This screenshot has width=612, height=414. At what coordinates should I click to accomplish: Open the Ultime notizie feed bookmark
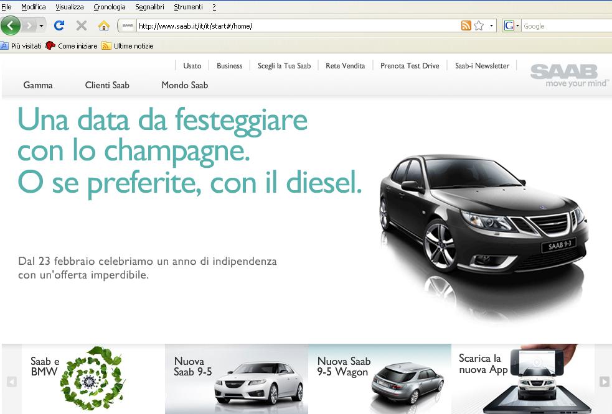[128, 46]
